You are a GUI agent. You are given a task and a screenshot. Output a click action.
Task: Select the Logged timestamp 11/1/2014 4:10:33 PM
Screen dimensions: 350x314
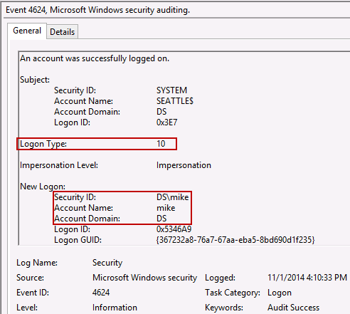coord(307,278)
